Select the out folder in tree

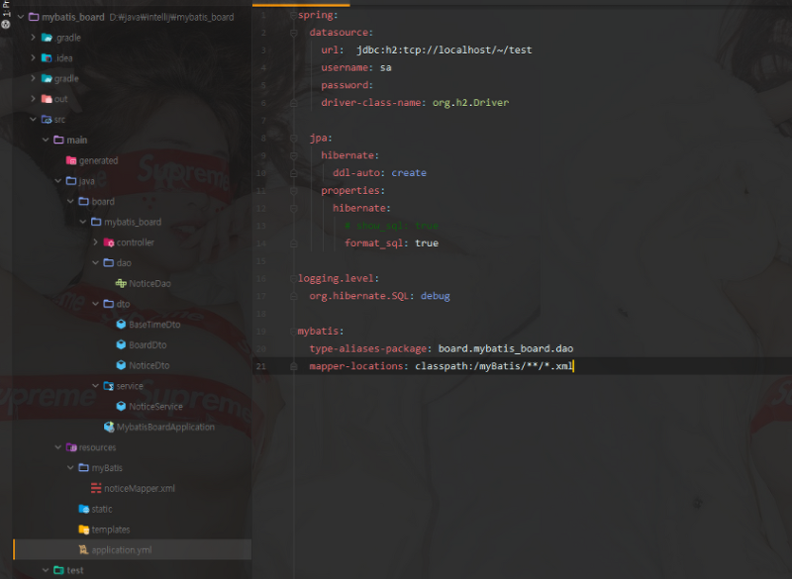pos(60,99)
